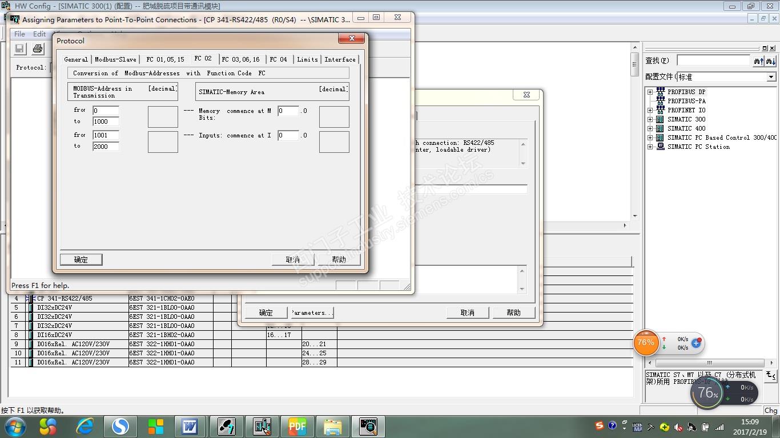
Task: Open the file explorer folder in taskbar
Action: click(x=332, y=426)
